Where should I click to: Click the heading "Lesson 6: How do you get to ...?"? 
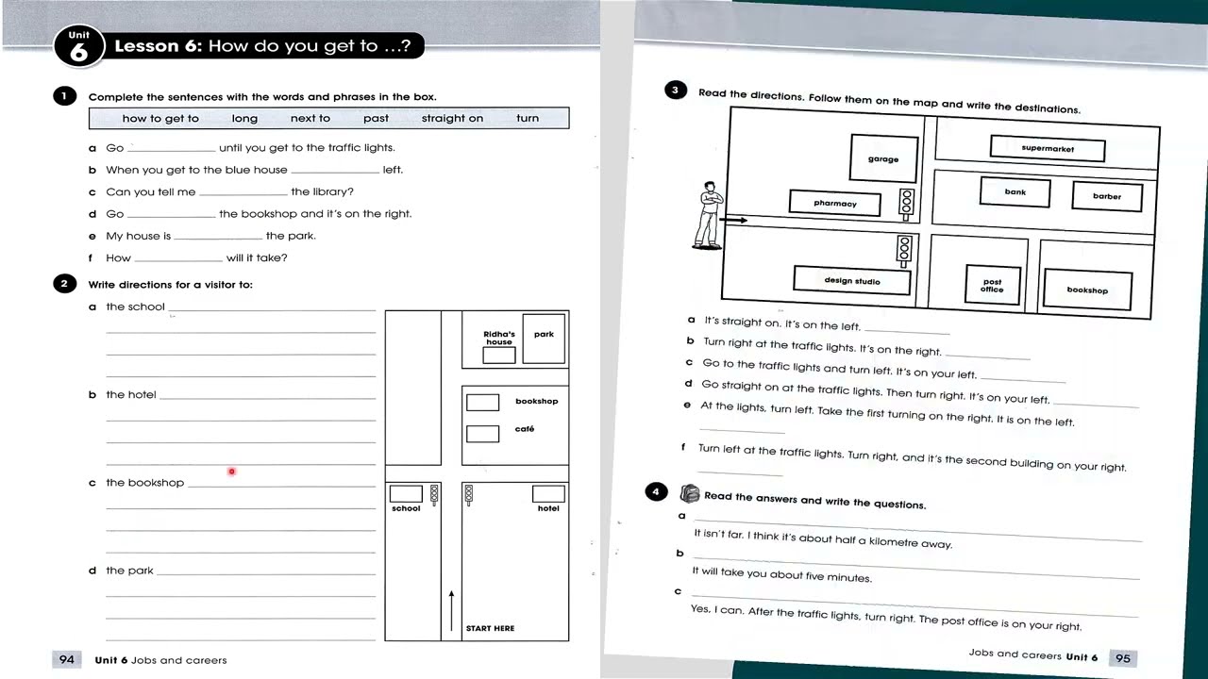point(262,46)
